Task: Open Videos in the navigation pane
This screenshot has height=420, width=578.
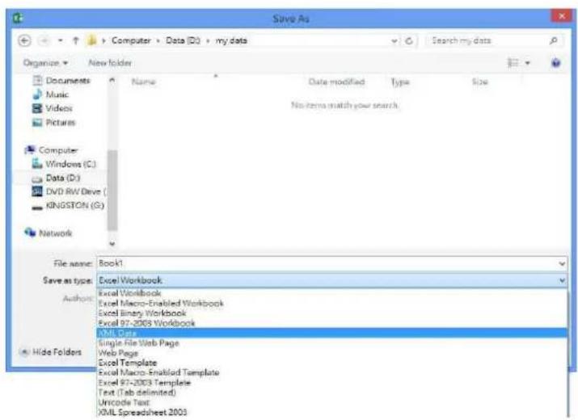Action: pyautogui.click(x=53, y=108)
